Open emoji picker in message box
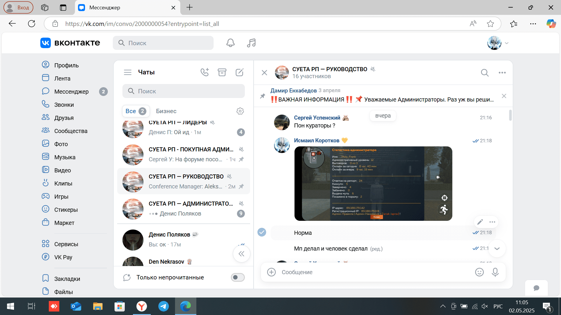 click(479, 272)
